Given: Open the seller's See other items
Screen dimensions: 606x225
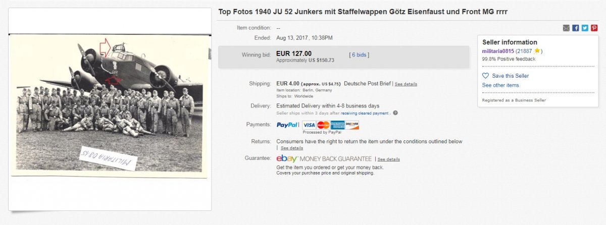Looking at the screenshot, I should coord(500,85).
